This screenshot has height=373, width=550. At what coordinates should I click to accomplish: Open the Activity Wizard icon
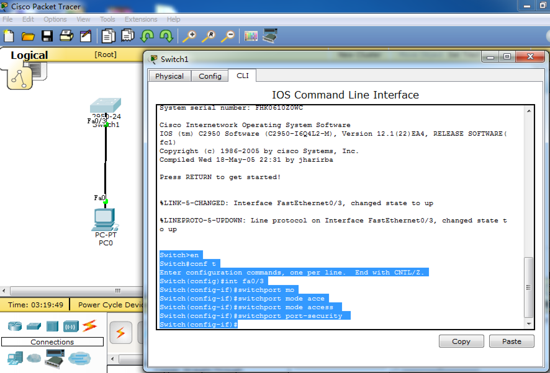(86, 36)
